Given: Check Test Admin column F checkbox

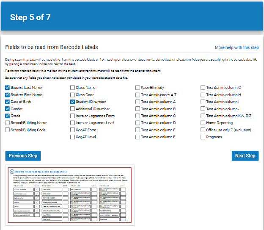Looking at the screenshot, I should pos(137,137).
